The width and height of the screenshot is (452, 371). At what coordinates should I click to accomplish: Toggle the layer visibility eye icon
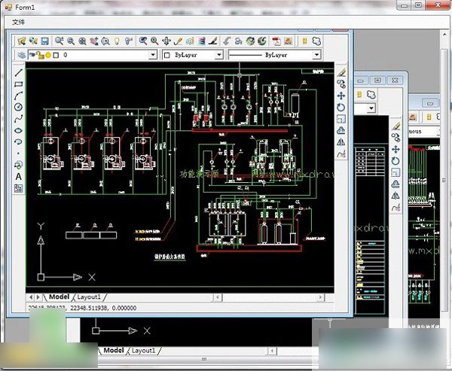(32, 54)
